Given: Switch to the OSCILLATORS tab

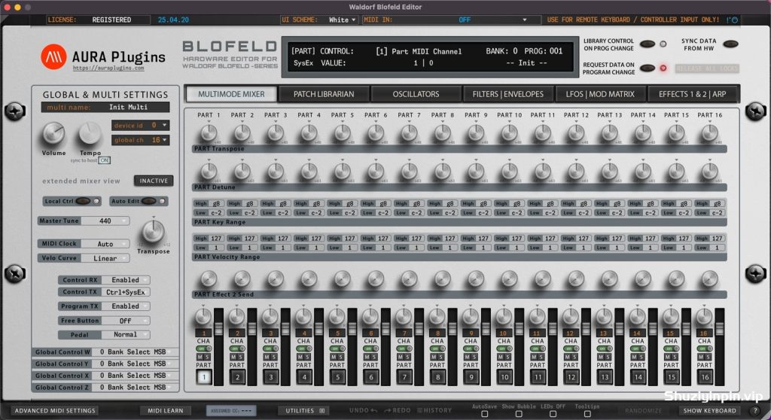Looking at the screenshot, I should pyautogui.click(x=416, y=94).
